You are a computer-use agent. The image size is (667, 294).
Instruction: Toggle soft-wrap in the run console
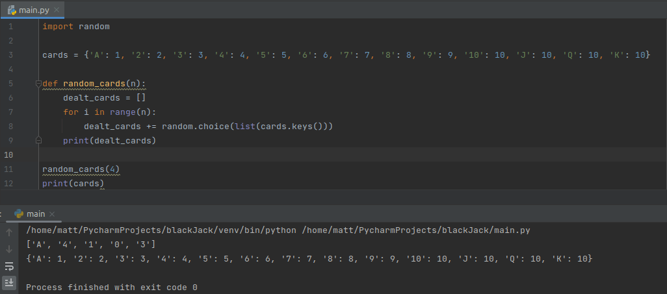coord(9,266)
